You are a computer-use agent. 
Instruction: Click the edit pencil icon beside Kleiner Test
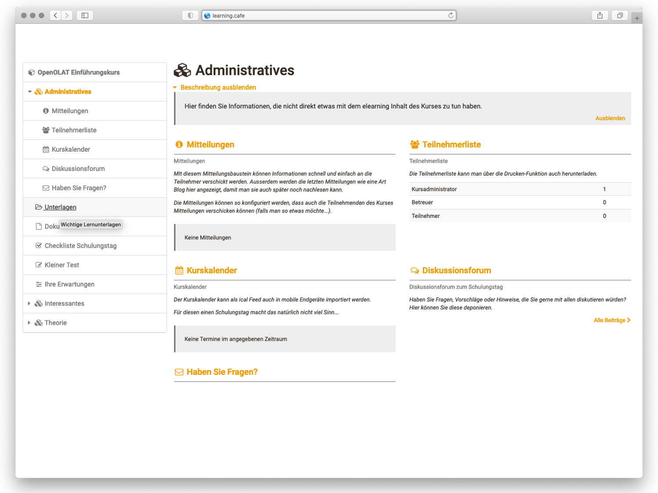[39, 265]
